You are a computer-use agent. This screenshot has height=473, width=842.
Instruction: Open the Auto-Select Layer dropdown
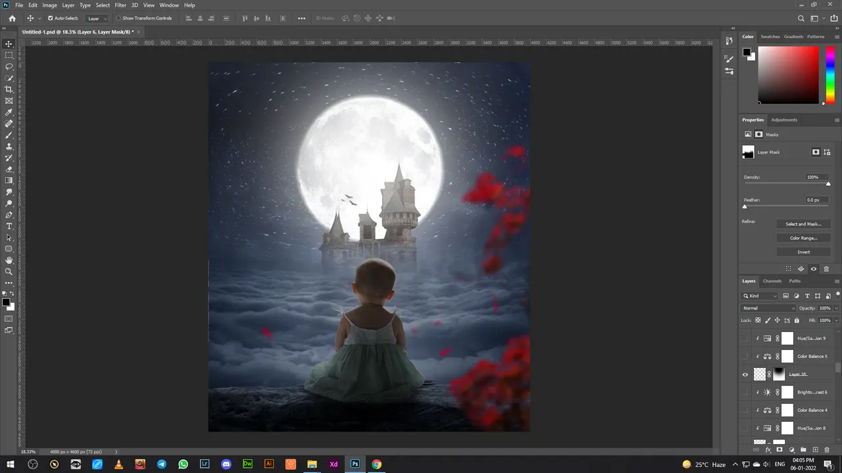click(97, 18)
